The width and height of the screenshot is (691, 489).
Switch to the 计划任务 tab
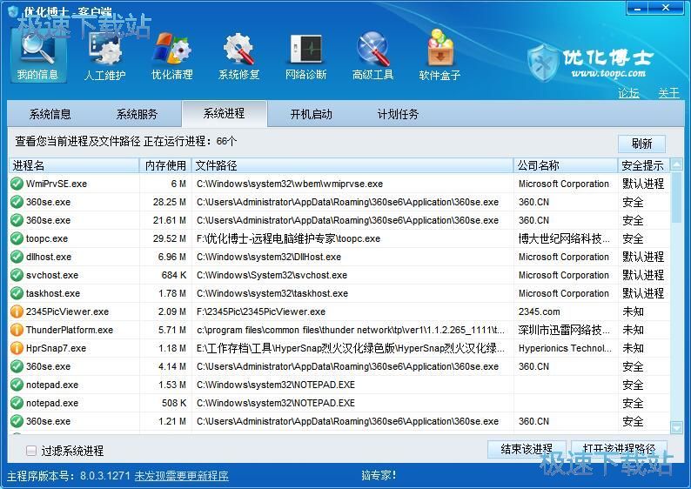[x=398, y=115]
